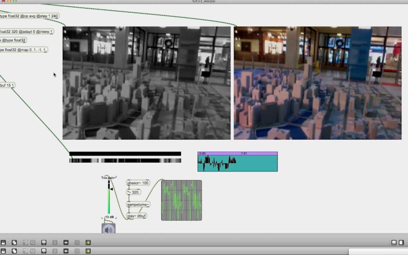The width and height of the screenshot is (408, 255).
Task: Open the inspector icon in upper toolbar
Action: (55, 242)
